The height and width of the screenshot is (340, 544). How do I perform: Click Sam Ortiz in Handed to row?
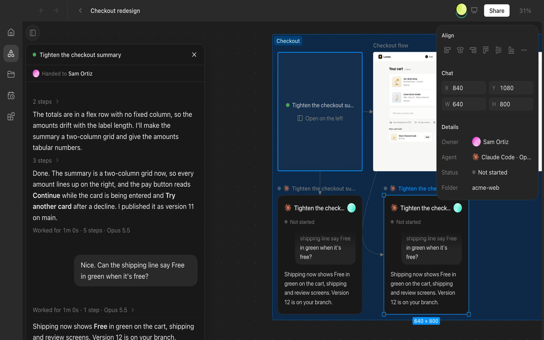[80, 73]
